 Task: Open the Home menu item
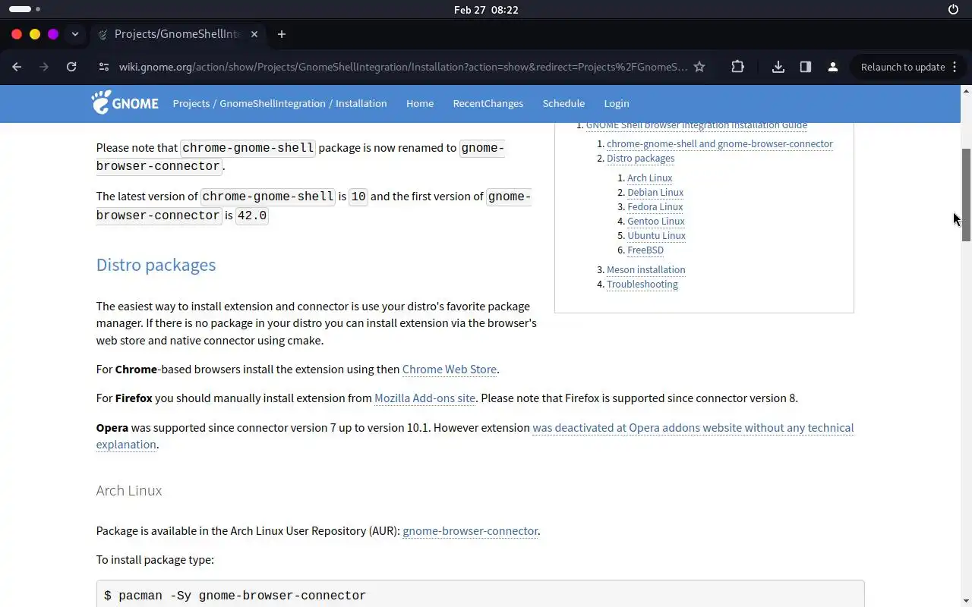(x=420, y=103)
